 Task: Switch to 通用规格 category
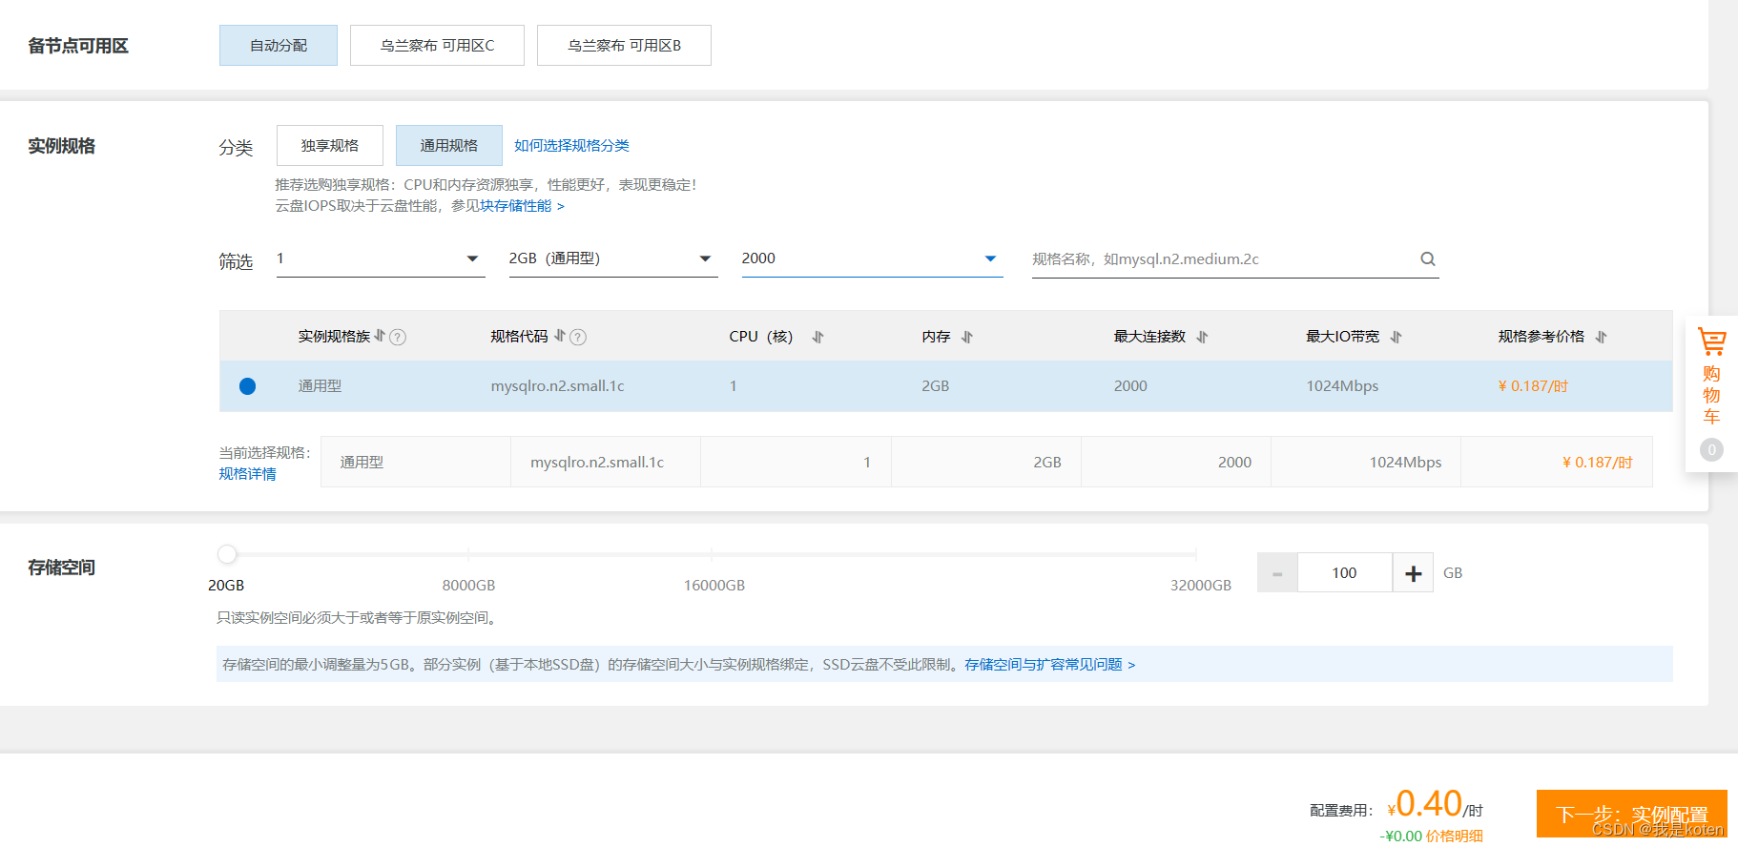click(449, 146)
